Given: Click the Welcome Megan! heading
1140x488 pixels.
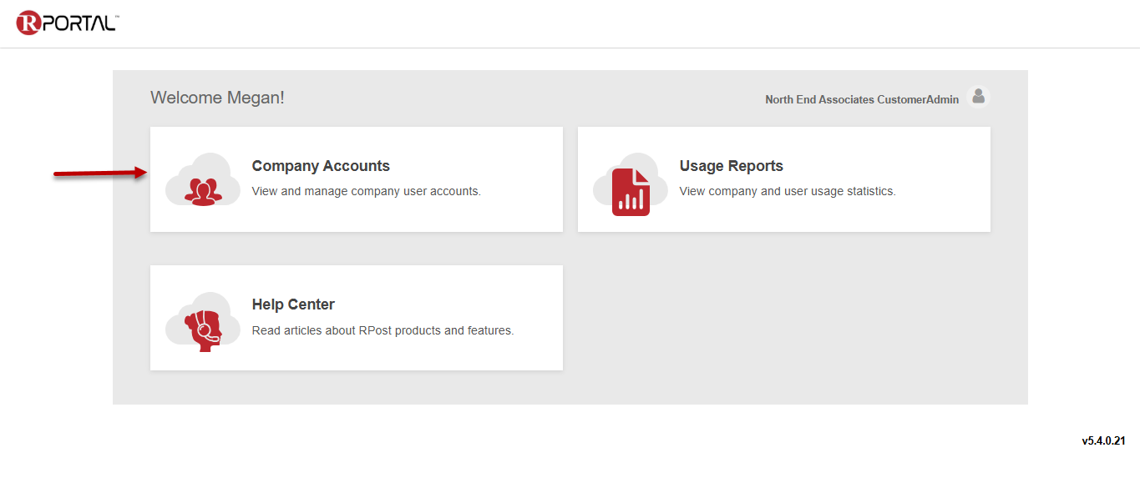Looking at the screenshot, I should 217,98.
